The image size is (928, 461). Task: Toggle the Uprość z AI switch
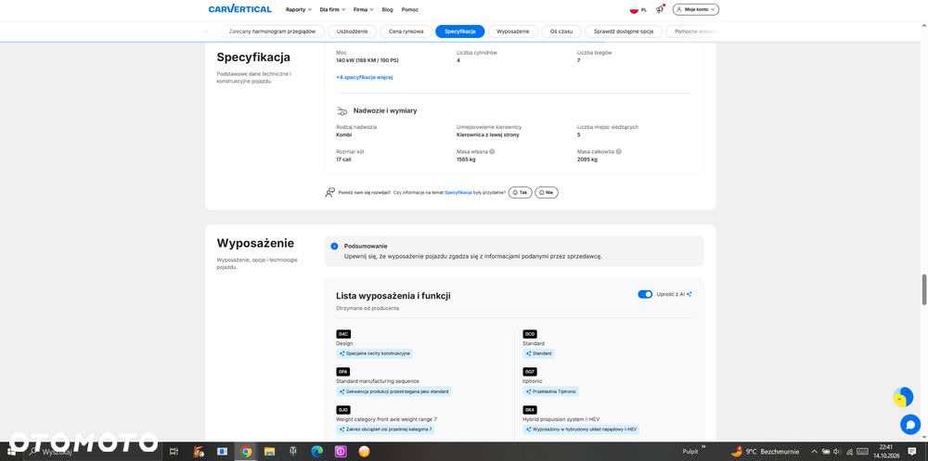tap(645, 294)
